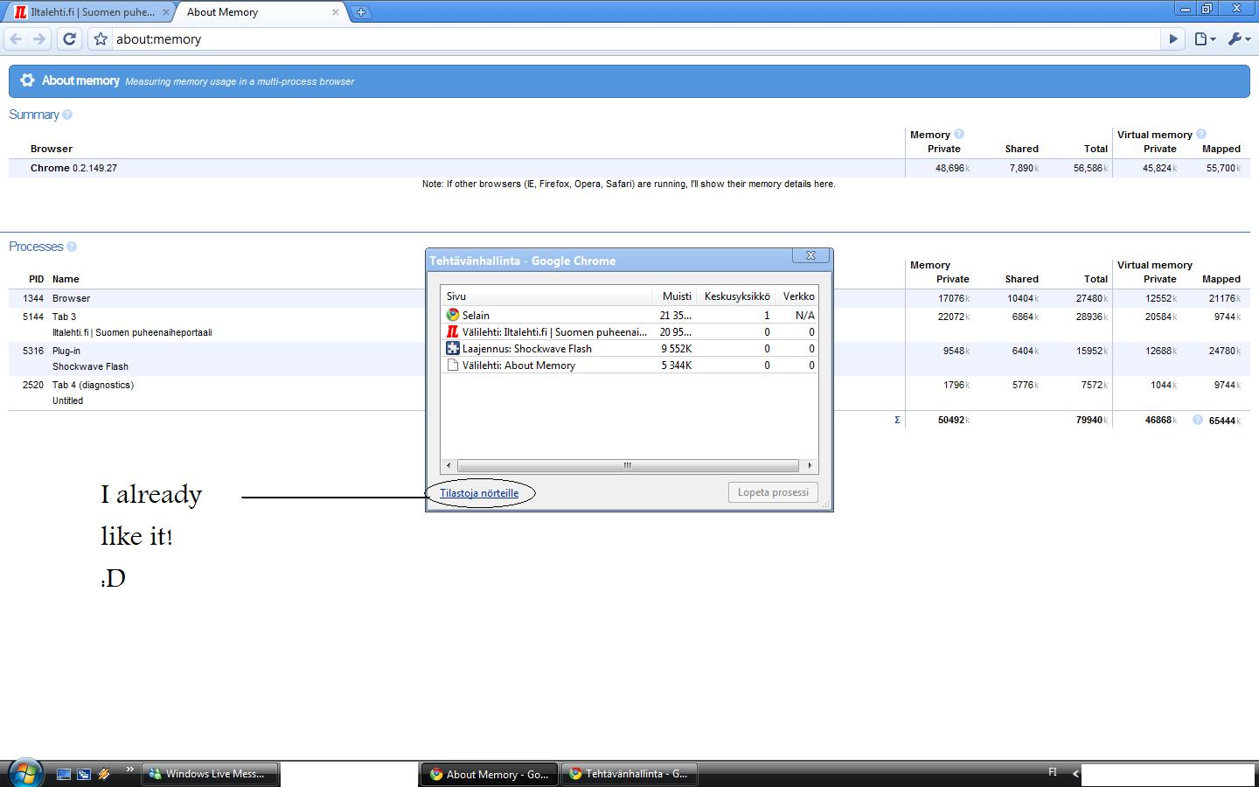Click the browser Back arrow button
This screenshot has width=1259, height=787.
pyautogui.click(x=16, y=38)
